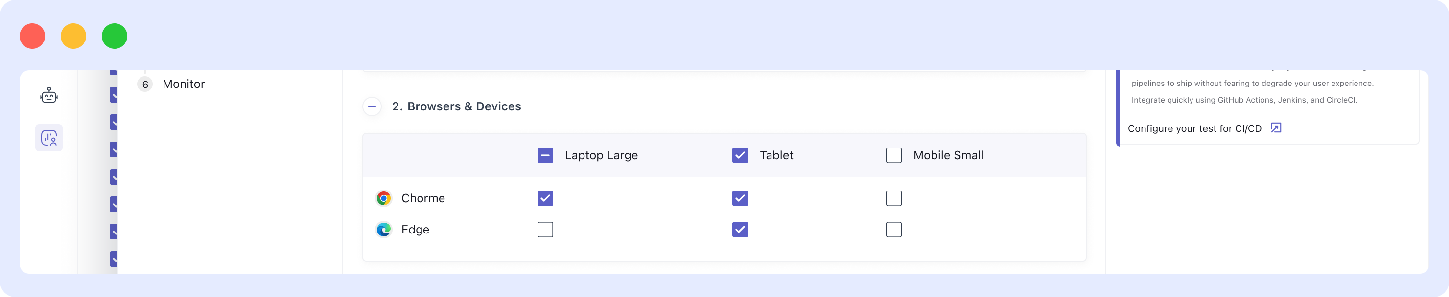Select the Monitor step in the stepper

(x=184, y=84)
